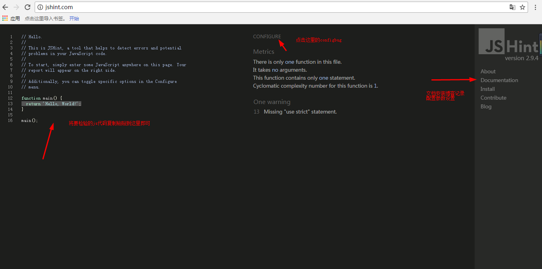Click the 'One warning' heading
The height and width of the screenshot is (269, 542).
(x=272, y=102)
